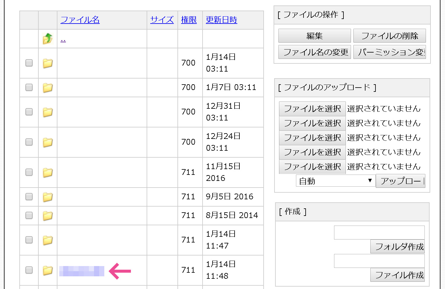Open folder icon next to the pink arrow
This screenshot has width=445, height=289.
tap(47, 270)
